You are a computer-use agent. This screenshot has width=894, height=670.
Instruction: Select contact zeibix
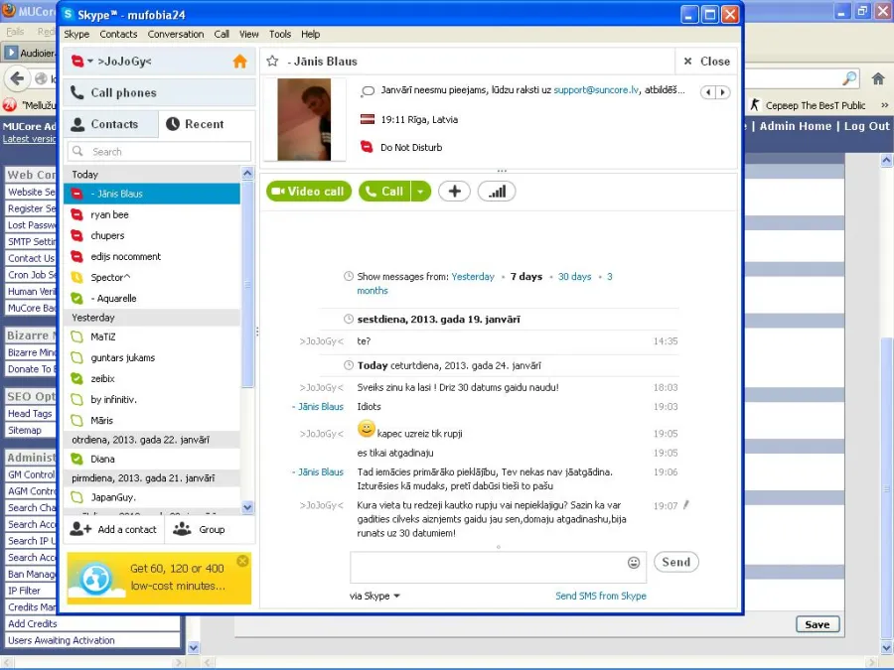point(152,379)
